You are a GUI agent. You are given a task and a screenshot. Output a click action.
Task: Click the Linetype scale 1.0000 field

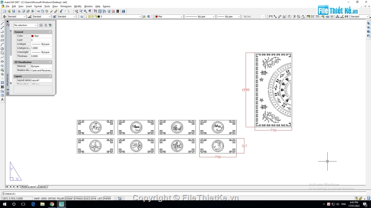(41, 48)
